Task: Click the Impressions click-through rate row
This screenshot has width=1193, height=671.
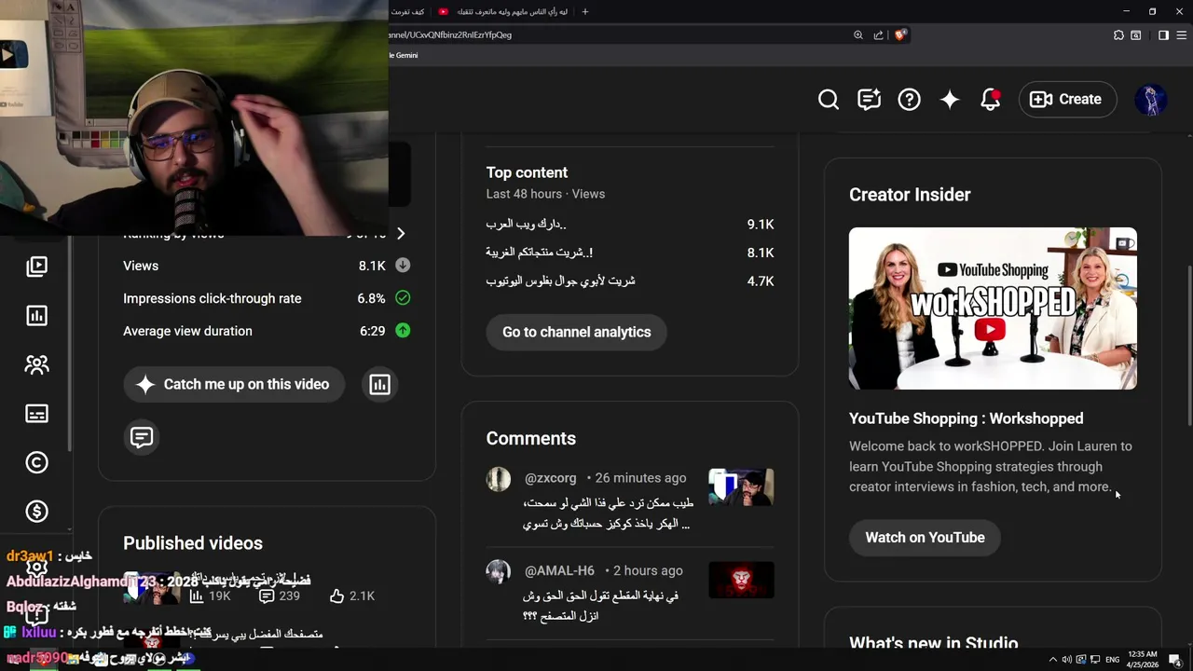Action: click(x=267, y=298)
